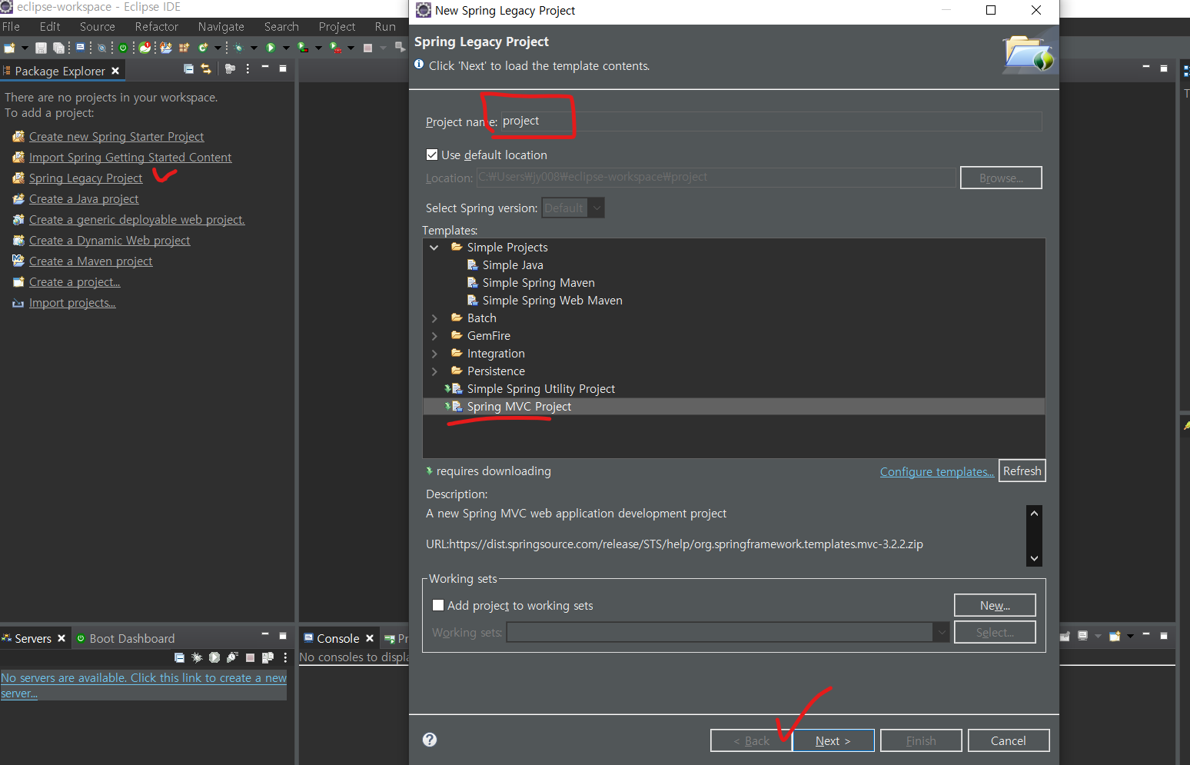Viewport: 1190px width, 765px height.
Task: Open the dropdown arrow beside the Debug icon
Action: pyautogui.click(x=254, y=48)
